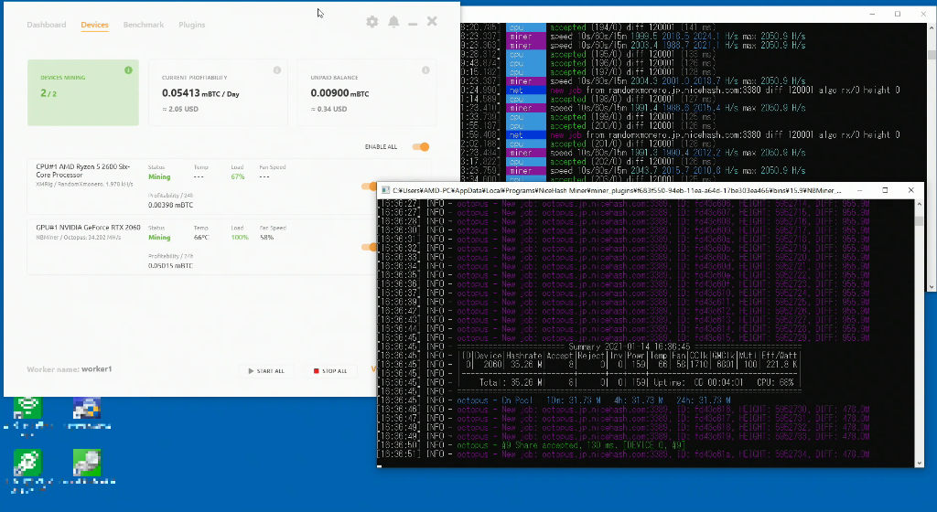Close the NiceHash Miner window
The width and height of the screenshot is (937, 512).
click(432, 21)
